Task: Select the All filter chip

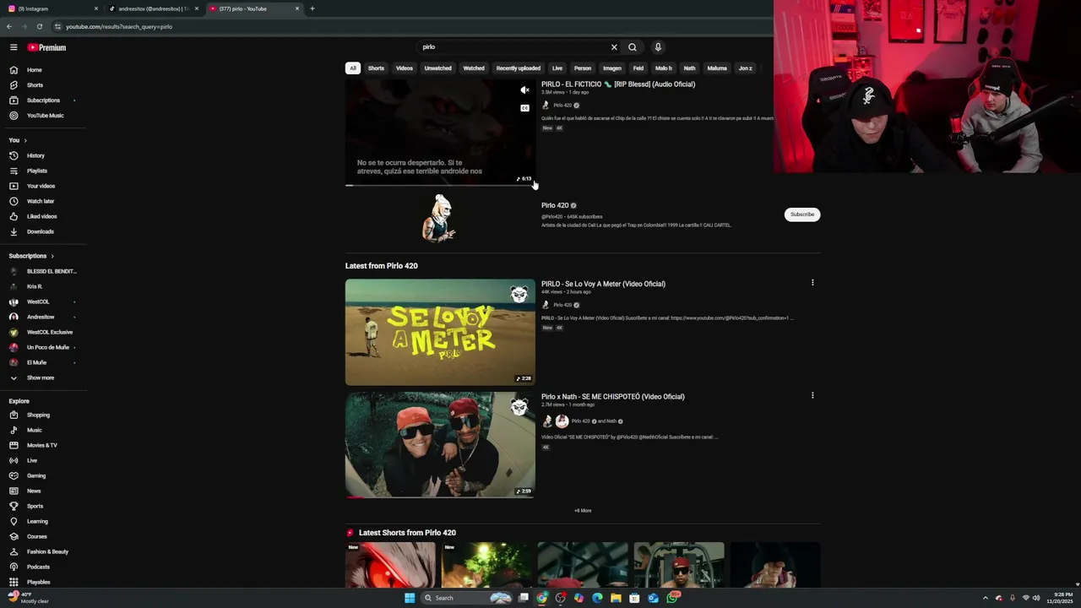Action: coord(353,68)
